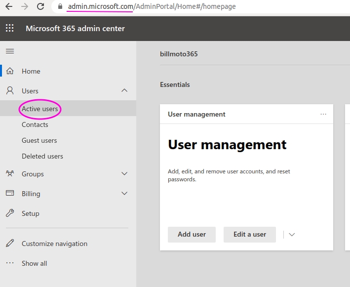Open Customize navigation
Image resolution: width=350 pixels, height=287 pixels.
54,244
